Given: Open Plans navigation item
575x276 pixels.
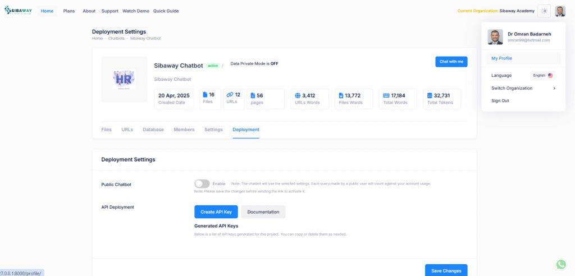Looking at the screenshot, I should [69, 11].
